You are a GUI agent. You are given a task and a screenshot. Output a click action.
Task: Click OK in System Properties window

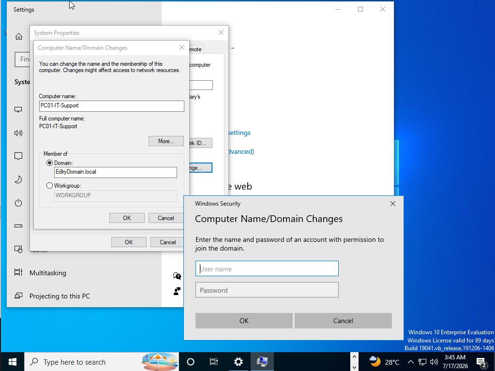pyautogui.click(x=129, y=242)
